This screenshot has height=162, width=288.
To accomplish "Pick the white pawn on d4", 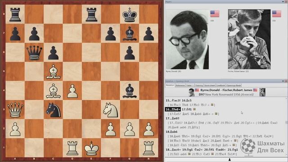I will 72,91.
